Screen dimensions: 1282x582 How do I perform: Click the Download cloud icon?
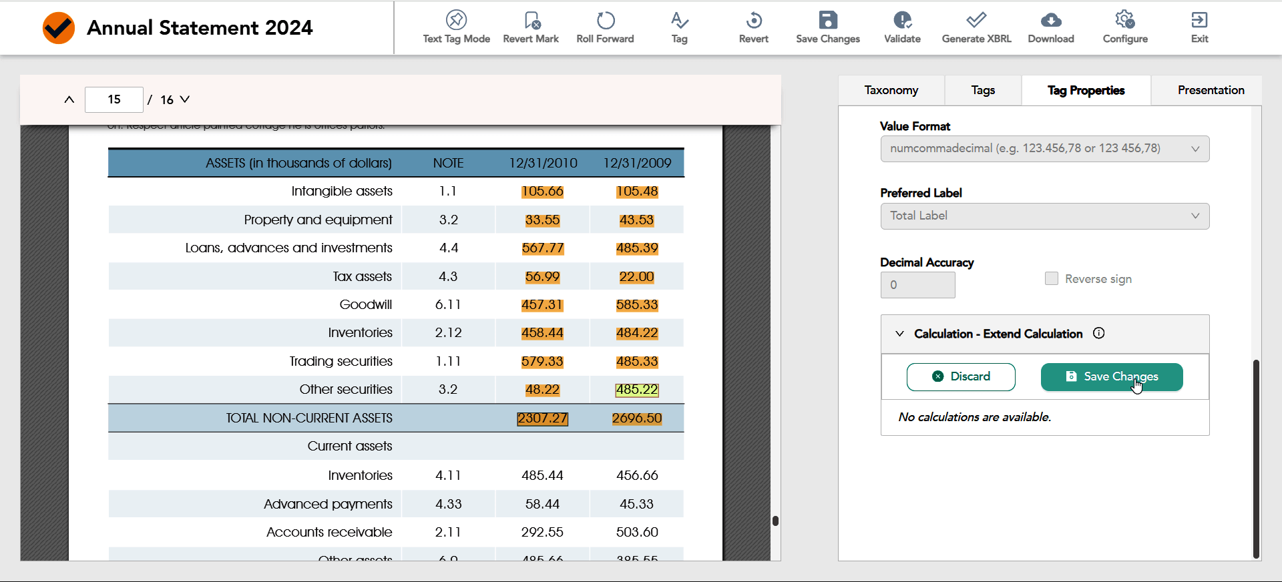(x=1050, y=20)
